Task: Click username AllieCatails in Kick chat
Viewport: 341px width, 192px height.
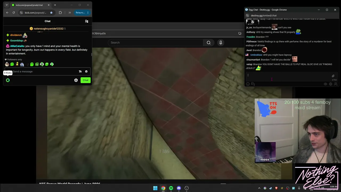Action: click(x=17, y=46)
